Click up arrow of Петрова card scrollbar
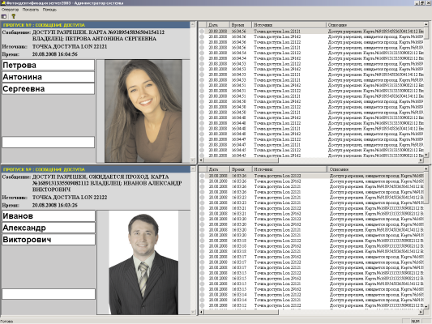This screenshot has height=324, width=432. click(193, 25)
